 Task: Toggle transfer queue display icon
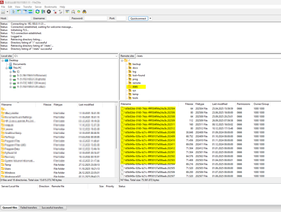point(30,12)
